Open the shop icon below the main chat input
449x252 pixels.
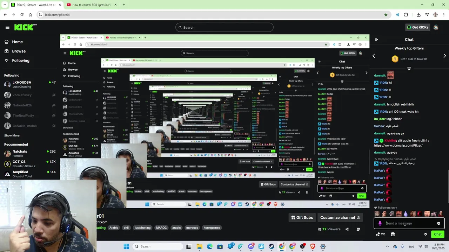pyautogui.click(x=393, y=234)
